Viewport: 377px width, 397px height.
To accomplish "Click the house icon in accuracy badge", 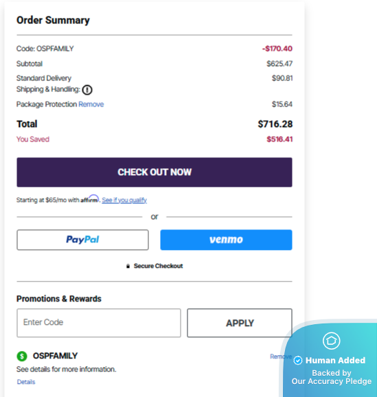I will coord(331,341).
